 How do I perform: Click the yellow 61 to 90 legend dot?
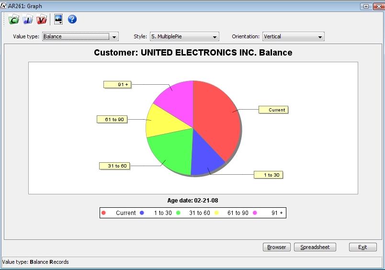tap(216, 213)
